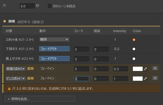Select the 真上サス中 #23 から row label

pyautogui.click(x=20, y=59)
